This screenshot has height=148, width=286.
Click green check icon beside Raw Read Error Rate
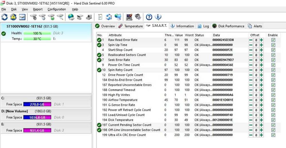[99, 40]
